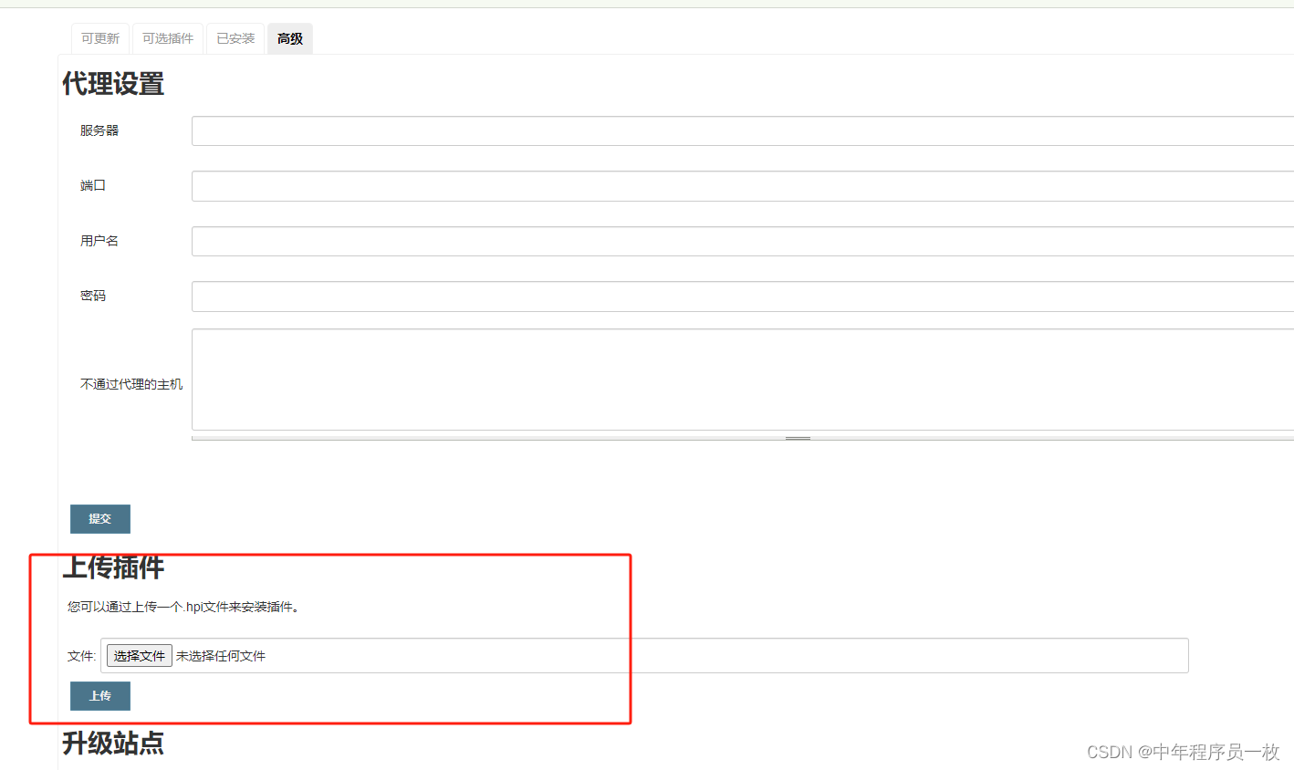
Task: Click the 端口 label
Action: pos(93,185)
